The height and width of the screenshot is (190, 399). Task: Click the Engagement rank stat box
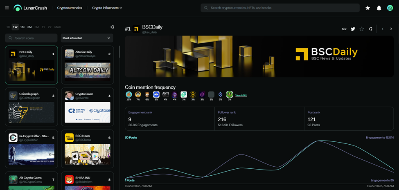point(170,118)
